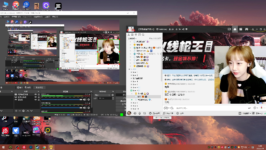This screenshot has width=266, height=150.
Task: Open the speaking mode dropdown above the YY user list
Action: point(132,38)
